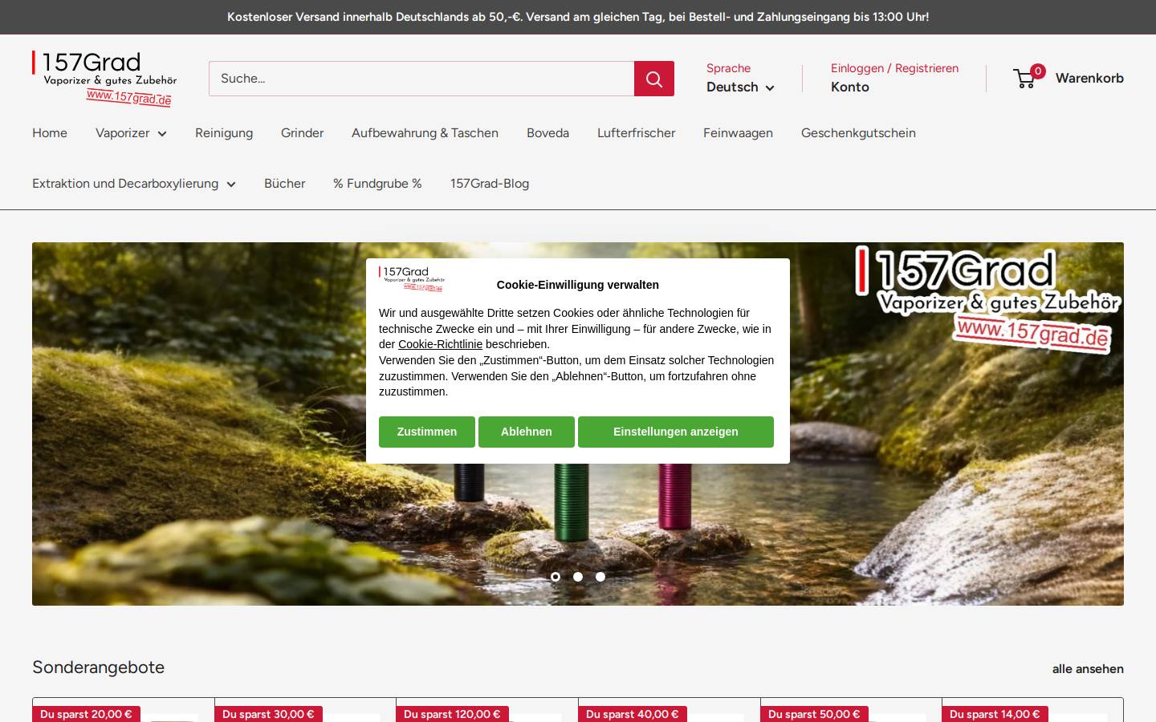Open the Deutsch language dropdown
This screenshot has width=1156, height=722.
click(x=740, y=87)
